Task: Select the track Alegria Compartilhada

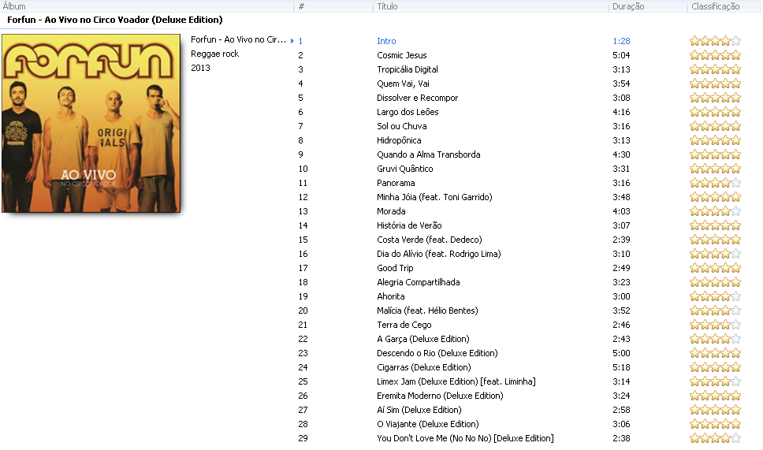Action: coord(418,282)
